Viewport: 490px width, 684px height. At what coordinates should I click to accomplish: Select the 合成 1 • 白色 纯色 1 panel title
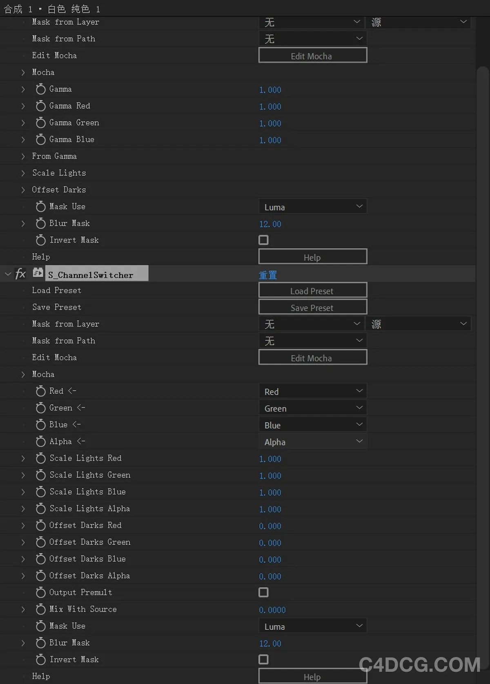(x=52, y=9)
